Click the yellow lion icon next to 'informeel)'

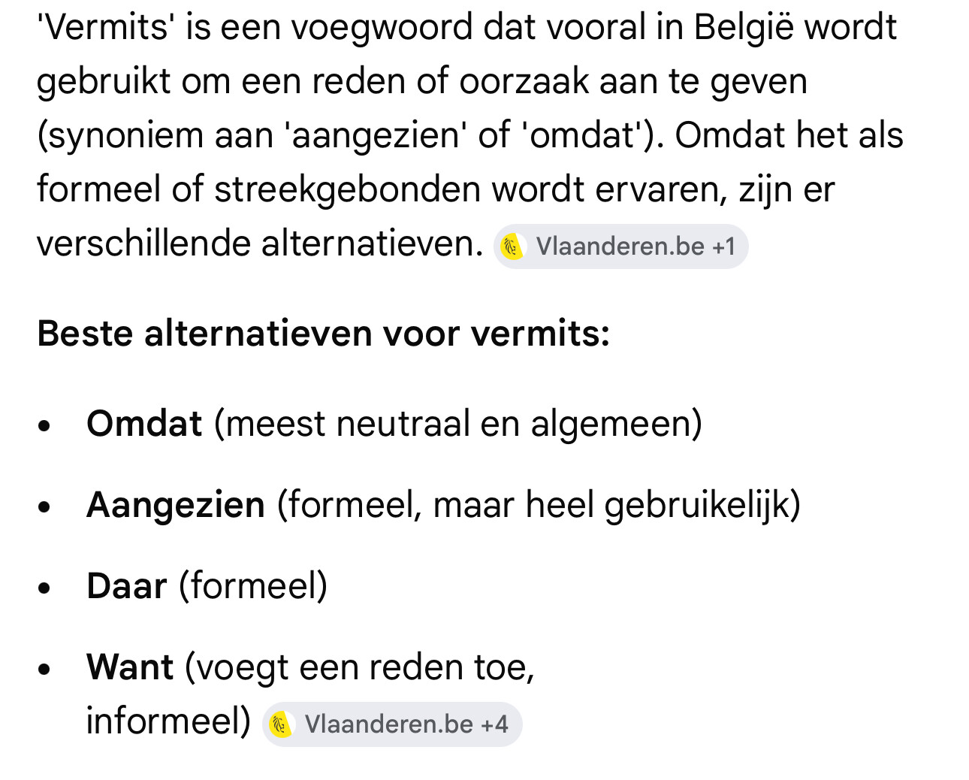(281, 724)
